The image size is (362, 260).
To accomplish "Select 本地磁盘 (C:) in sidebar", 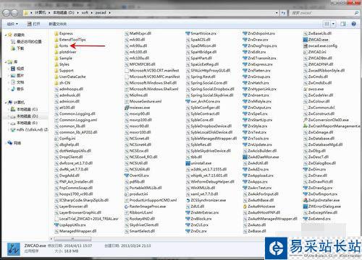I will pos(24,109).
